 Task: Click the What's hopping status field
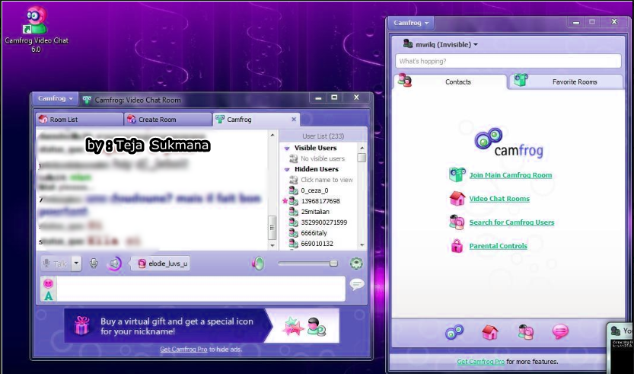[x=508, y=61]
